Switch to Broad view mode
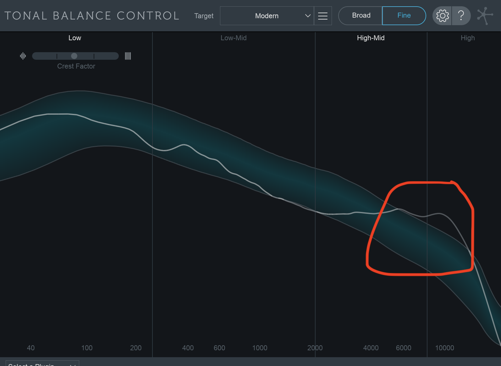 coord(361,16)
